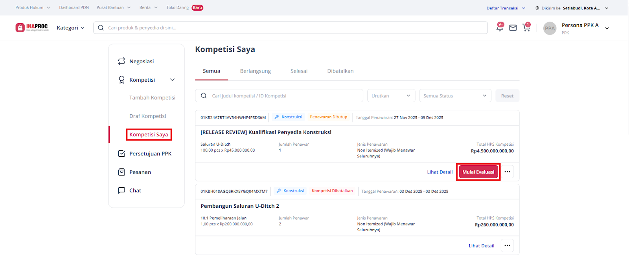Click the Kompetisi Dibatalkan status label
Screen dimensions: 629x256
[332, 191]
